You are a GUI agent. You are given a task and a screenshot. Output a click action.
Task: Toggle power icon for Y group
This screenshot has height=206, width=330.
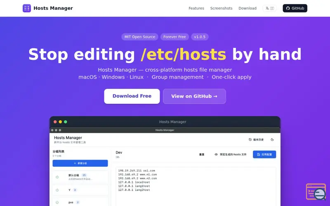point(57,190)
